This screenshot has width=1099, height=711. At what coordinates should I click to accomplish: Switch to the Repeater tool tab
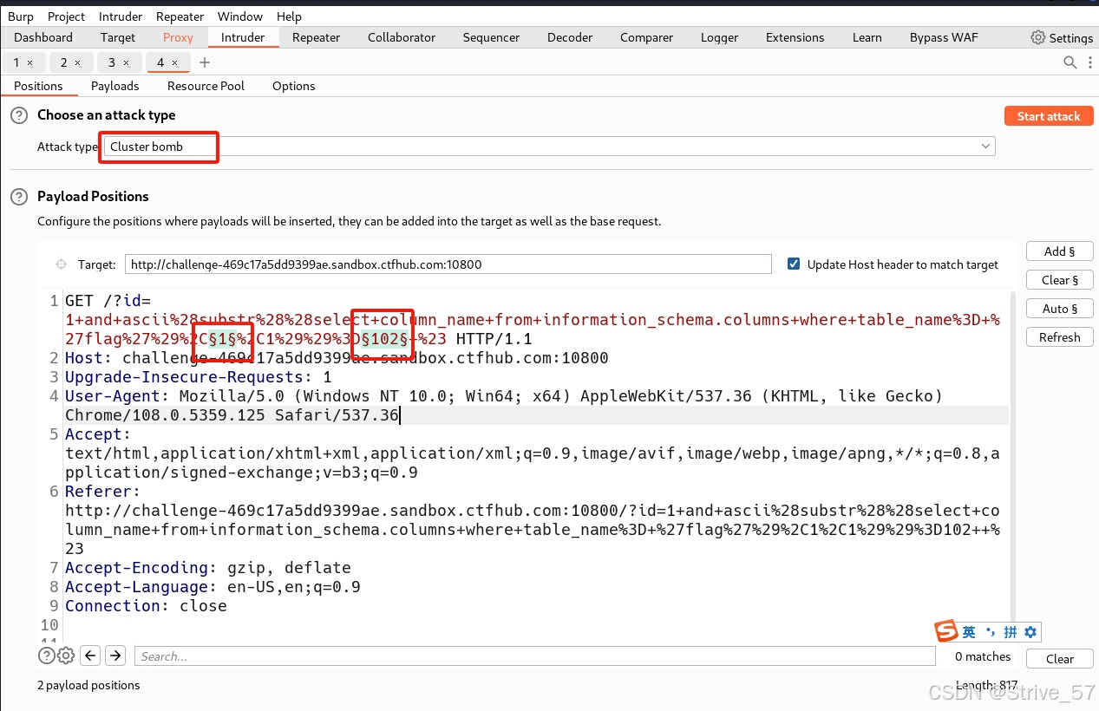[316, 37]
